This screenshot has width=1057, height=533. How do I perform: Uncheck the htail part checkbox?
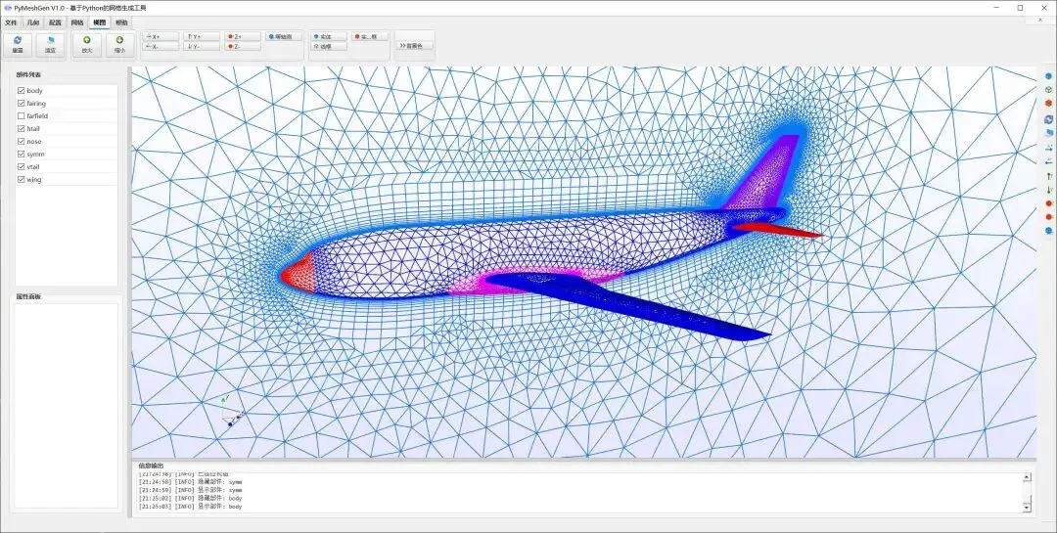point(22,129)
